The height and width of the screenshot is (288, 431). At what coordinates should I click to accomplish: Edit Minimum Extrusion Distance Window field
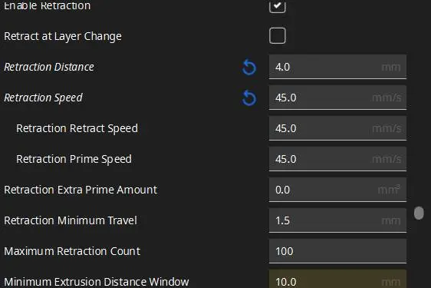click(x=337, y=280)
